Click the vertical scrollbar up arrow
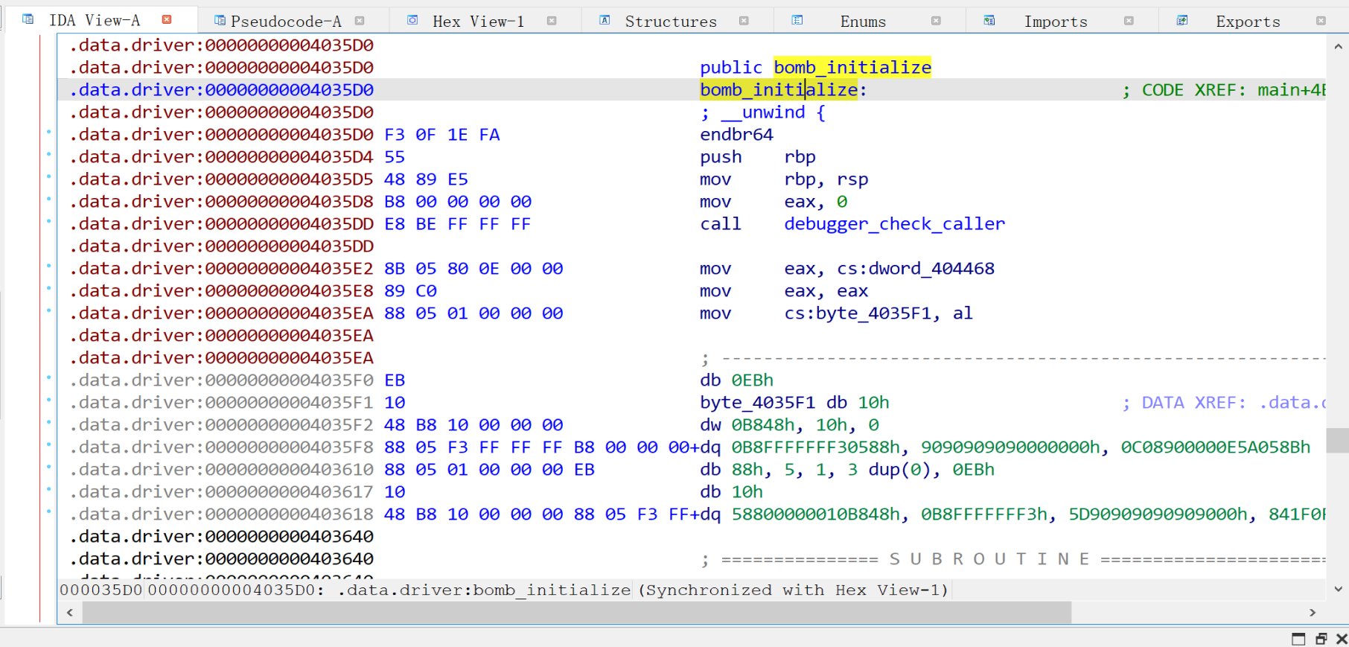1349x647 pixels. [1338, 46]
